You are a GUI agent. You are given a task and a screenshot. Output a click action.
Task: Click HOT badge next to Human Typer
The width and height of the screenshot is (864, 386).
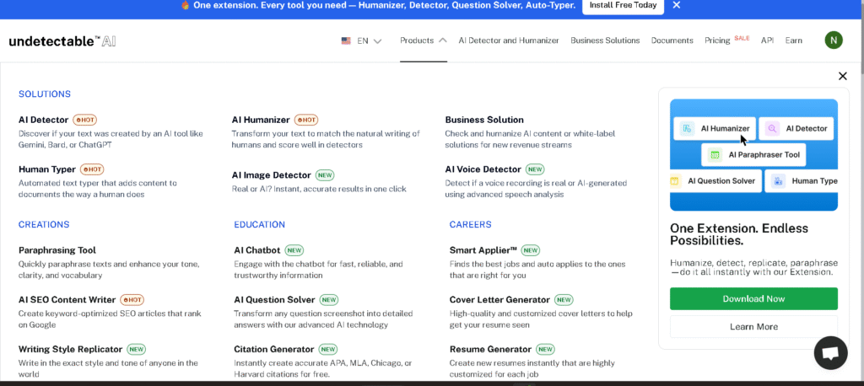coord(91,169)
